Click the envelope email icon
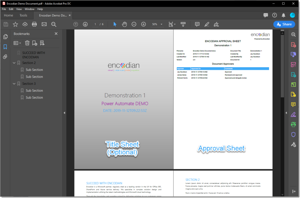Screen dimensions: 301x199 (44, 24)
